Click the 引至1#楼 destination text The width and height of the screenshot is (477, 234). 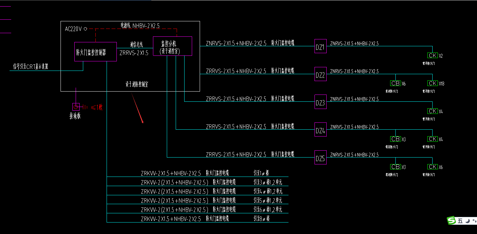pyautogui.click(x=261, y=173)
